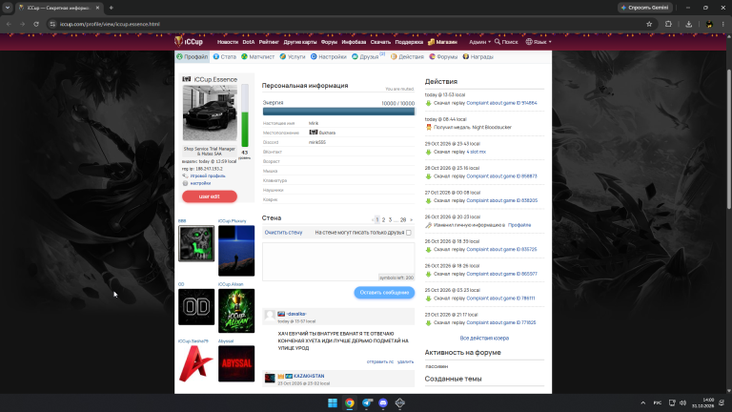Switch to the Услуги tab

(x=293, y=56)
